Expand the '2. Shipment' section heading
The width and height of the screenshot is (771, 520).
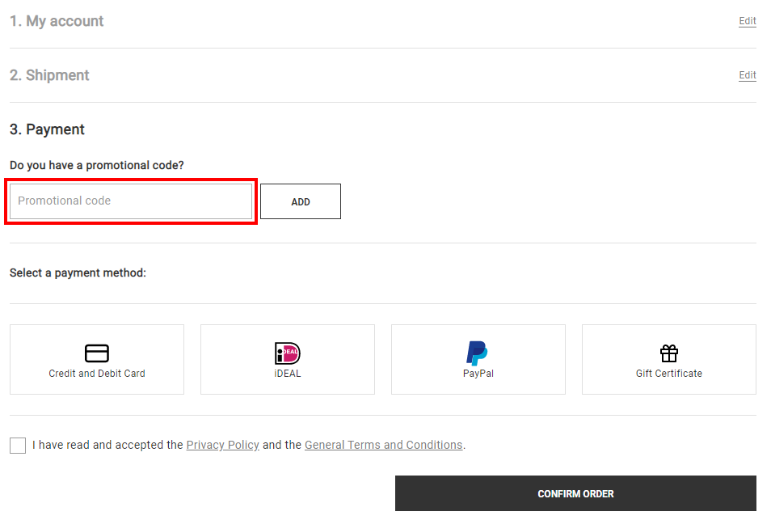click(49, 75)
